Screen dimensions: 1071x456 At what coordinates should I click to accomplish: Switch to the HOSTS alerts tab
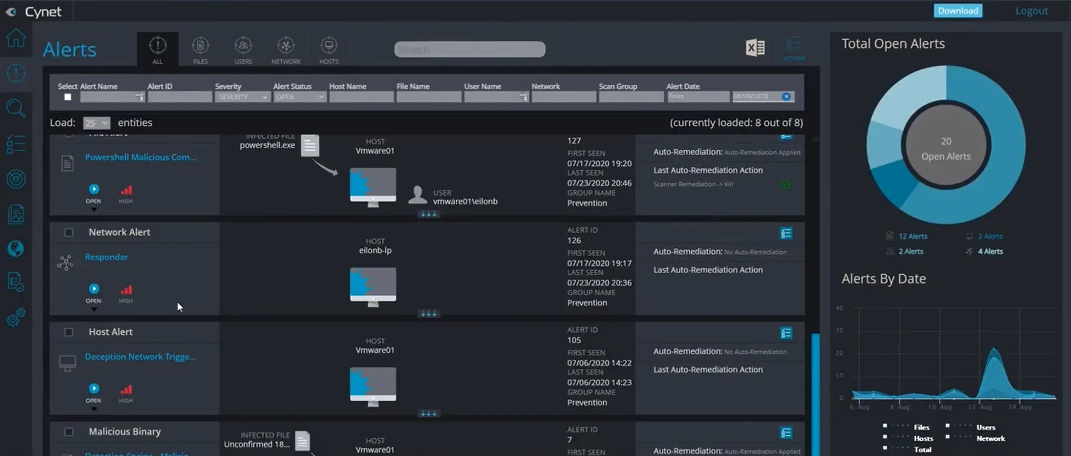pos(329,50)
